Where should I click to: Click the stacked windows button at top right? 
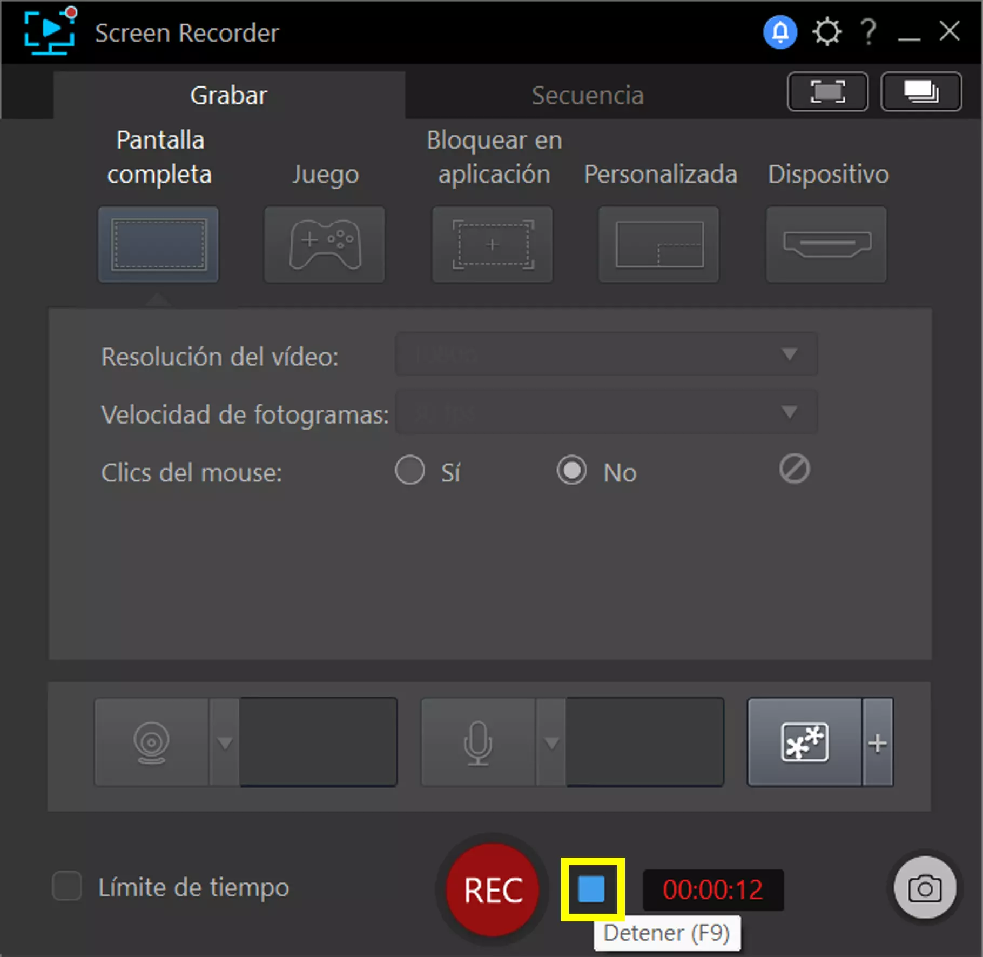tap(921, 91)
